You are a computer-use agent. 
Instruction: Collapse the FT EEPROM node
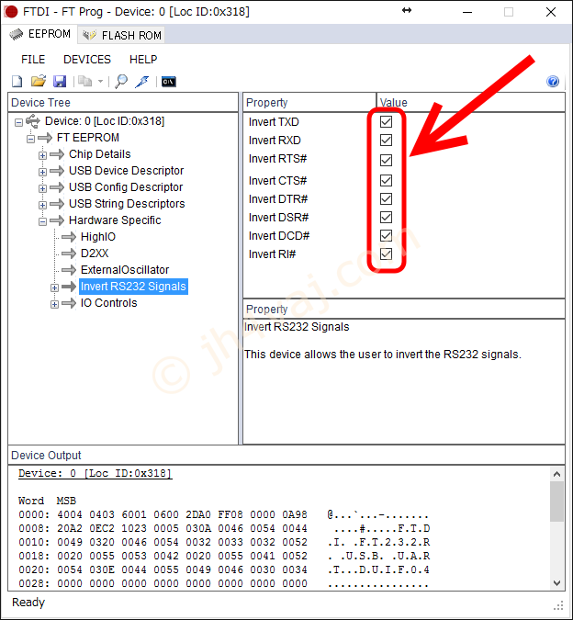click(x=30, y=139)
